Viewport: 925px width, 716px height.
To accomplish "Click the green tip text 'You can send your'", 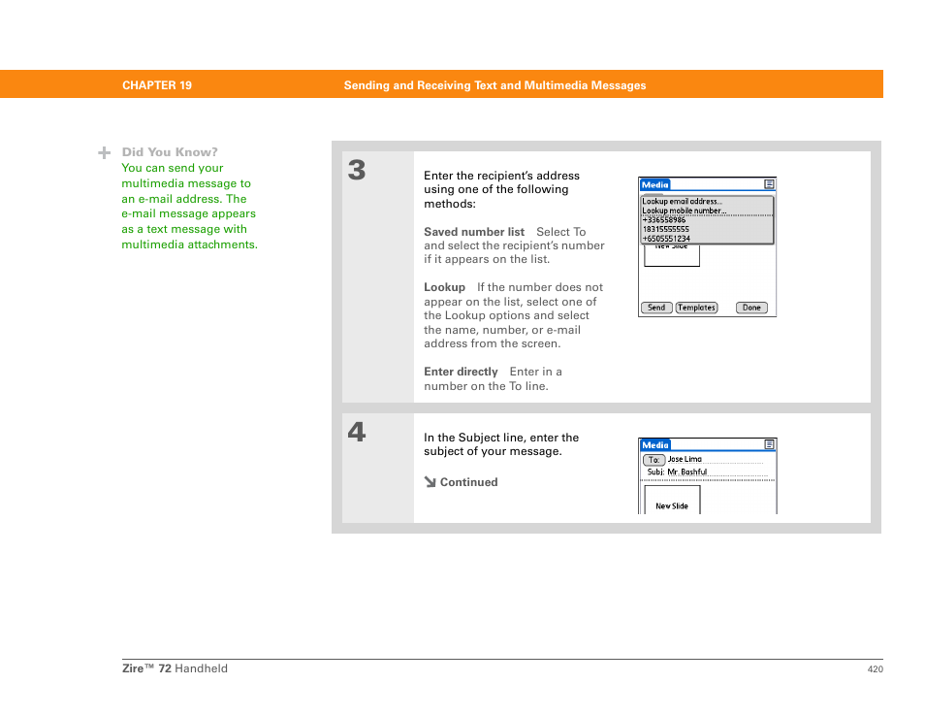I will point(173,168).
